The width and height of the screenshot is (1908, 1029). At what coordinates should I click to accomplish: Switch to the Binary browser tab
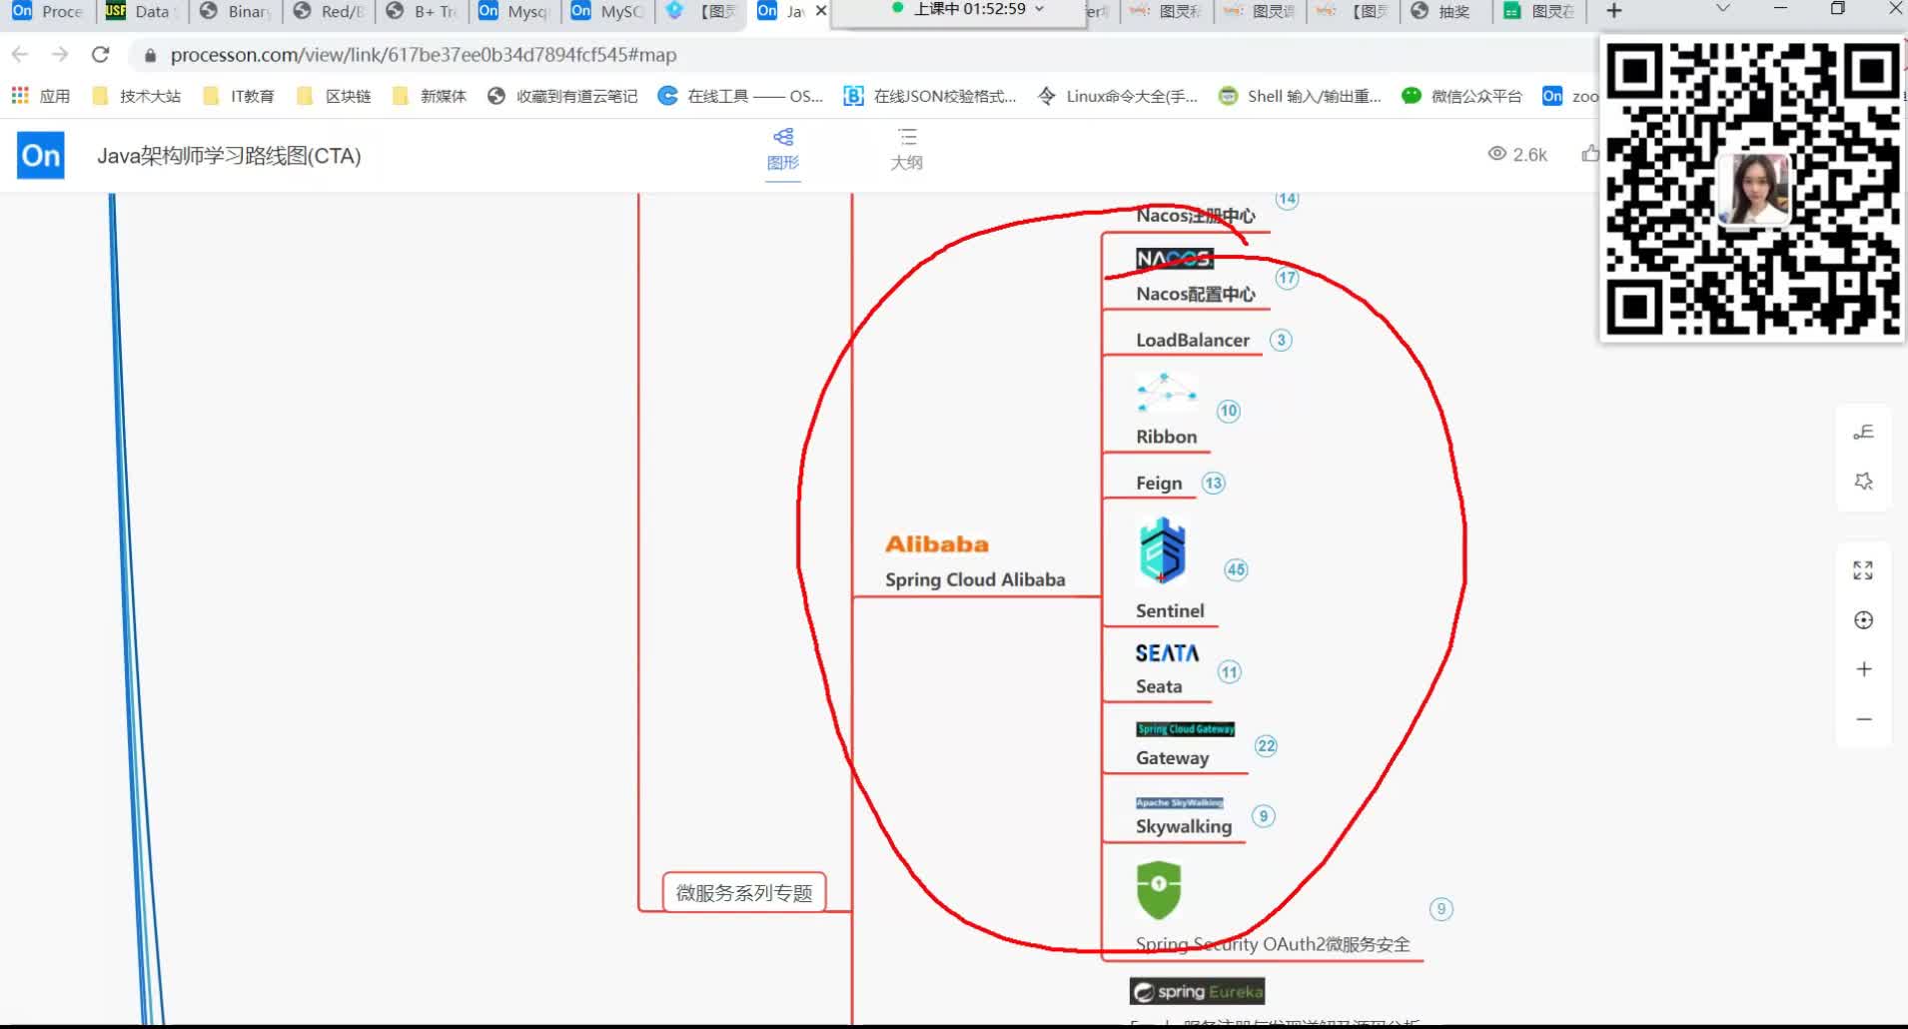(x=237, y=12)
